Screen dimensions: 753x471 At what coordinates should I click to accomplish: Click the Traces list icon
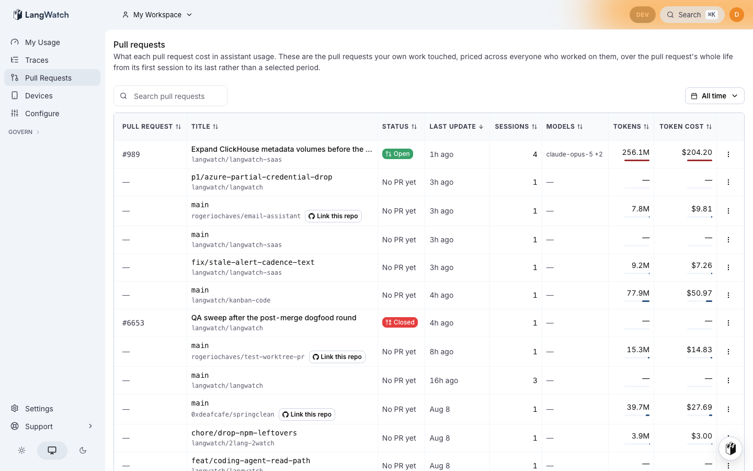tap(15, 60)
